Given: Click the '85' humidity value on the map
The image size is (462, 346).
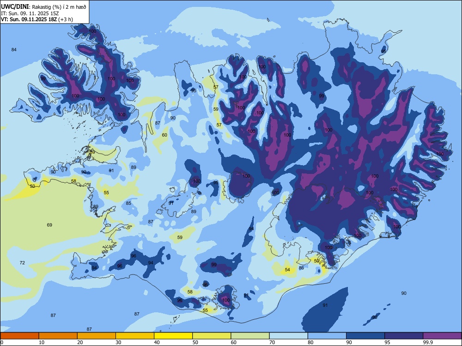Looking at the screenshot, I should [x=128, y=203].
